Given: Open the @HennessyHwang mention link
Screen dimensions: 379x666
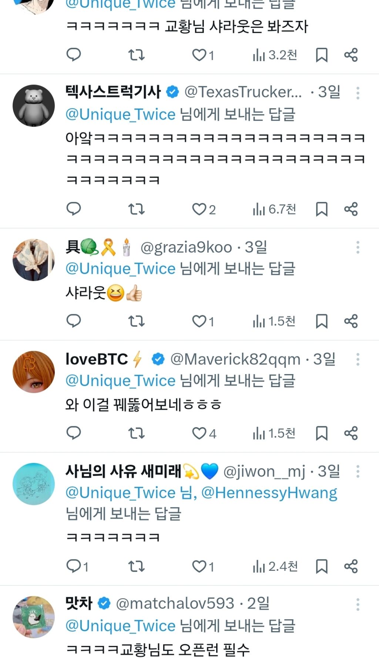Looking at the screenshot, I should [x=269, y=493].
